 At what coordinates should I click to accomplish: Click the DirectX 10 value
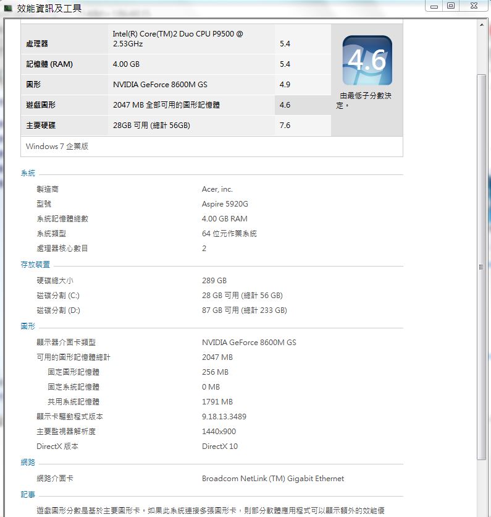(220, 446)
